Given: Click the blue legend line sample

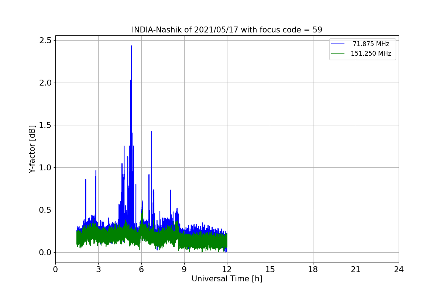Looking at the screenshot, I should pos(338,44).
